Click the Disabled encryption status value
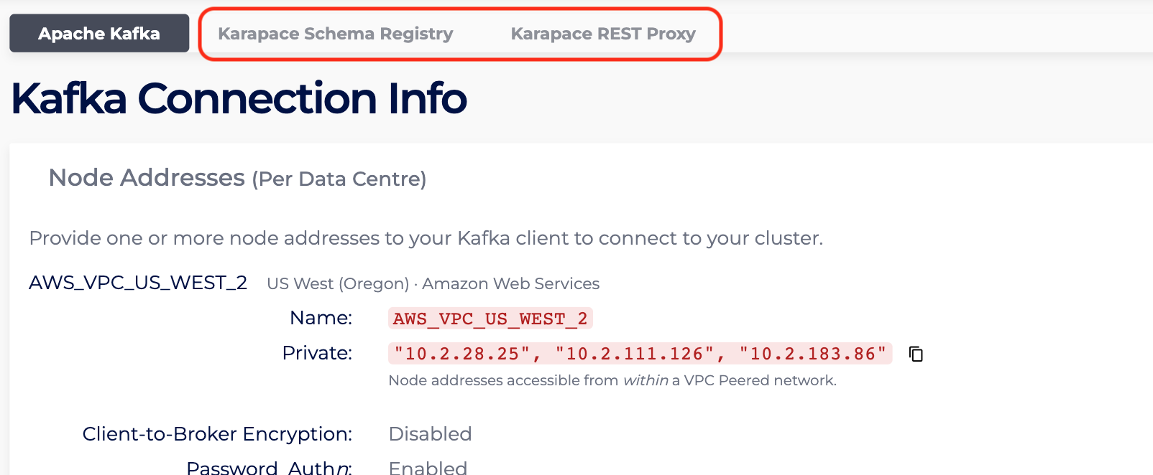The width and height of the screenshot is (1153, 475). point(430,434)
